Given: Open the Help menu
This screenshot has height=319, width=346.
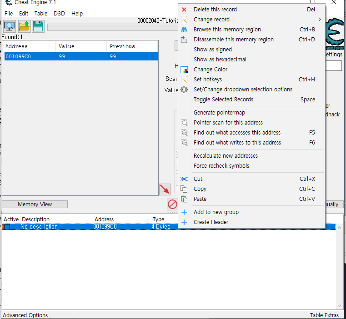Looking at the screenshot, I should pyautogui.click(x=77, y=14).
